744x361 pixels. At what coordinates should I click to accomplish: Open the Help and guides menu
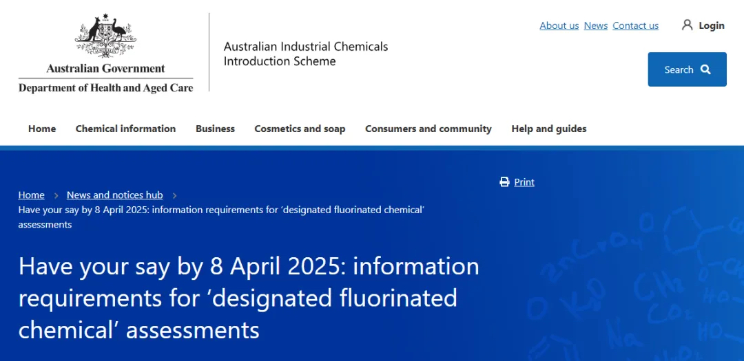(x=548, y=129)
